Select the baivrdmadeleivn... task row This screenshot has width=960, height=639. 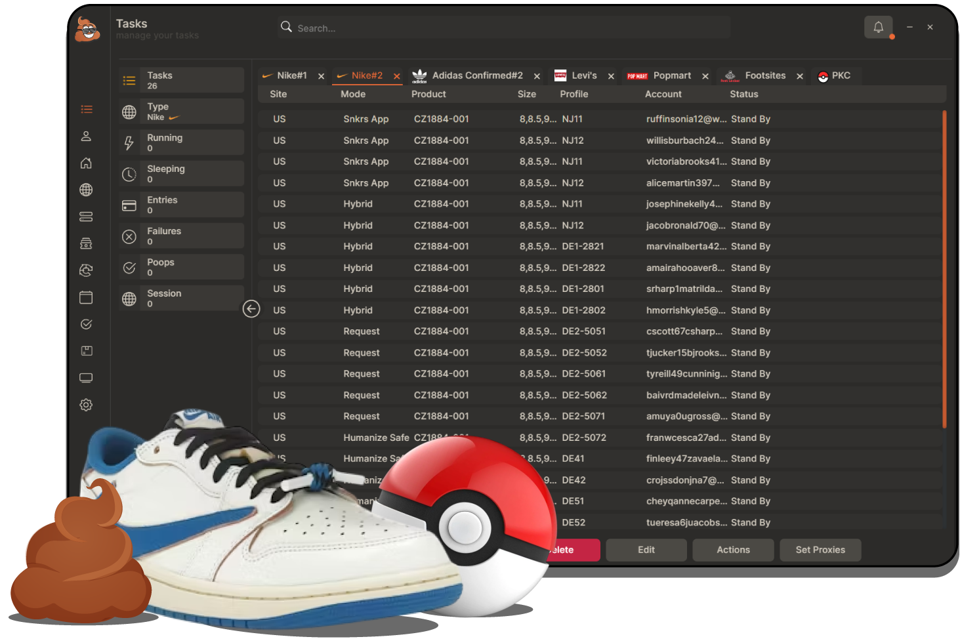(599, 395)
